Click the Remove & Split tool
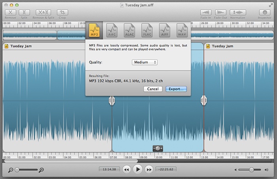 (43, 12)
